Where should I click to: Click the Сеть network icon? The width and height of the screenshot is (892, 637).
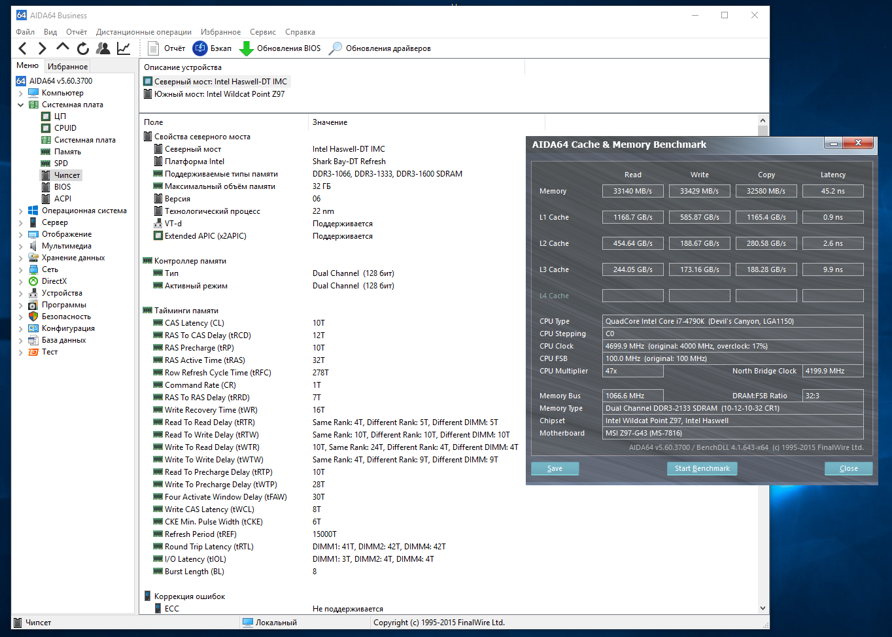33,269
